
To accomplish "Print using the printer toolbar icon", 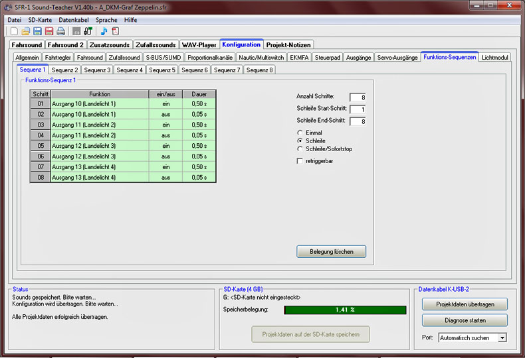I will pyautogui.click(x=60, y=31).
